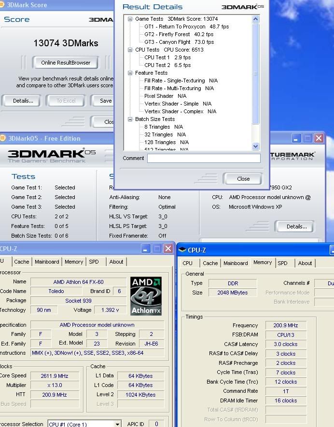Select the 32 Triangles row
Screen dimensions: 334x427
click(x=165, y=134)
